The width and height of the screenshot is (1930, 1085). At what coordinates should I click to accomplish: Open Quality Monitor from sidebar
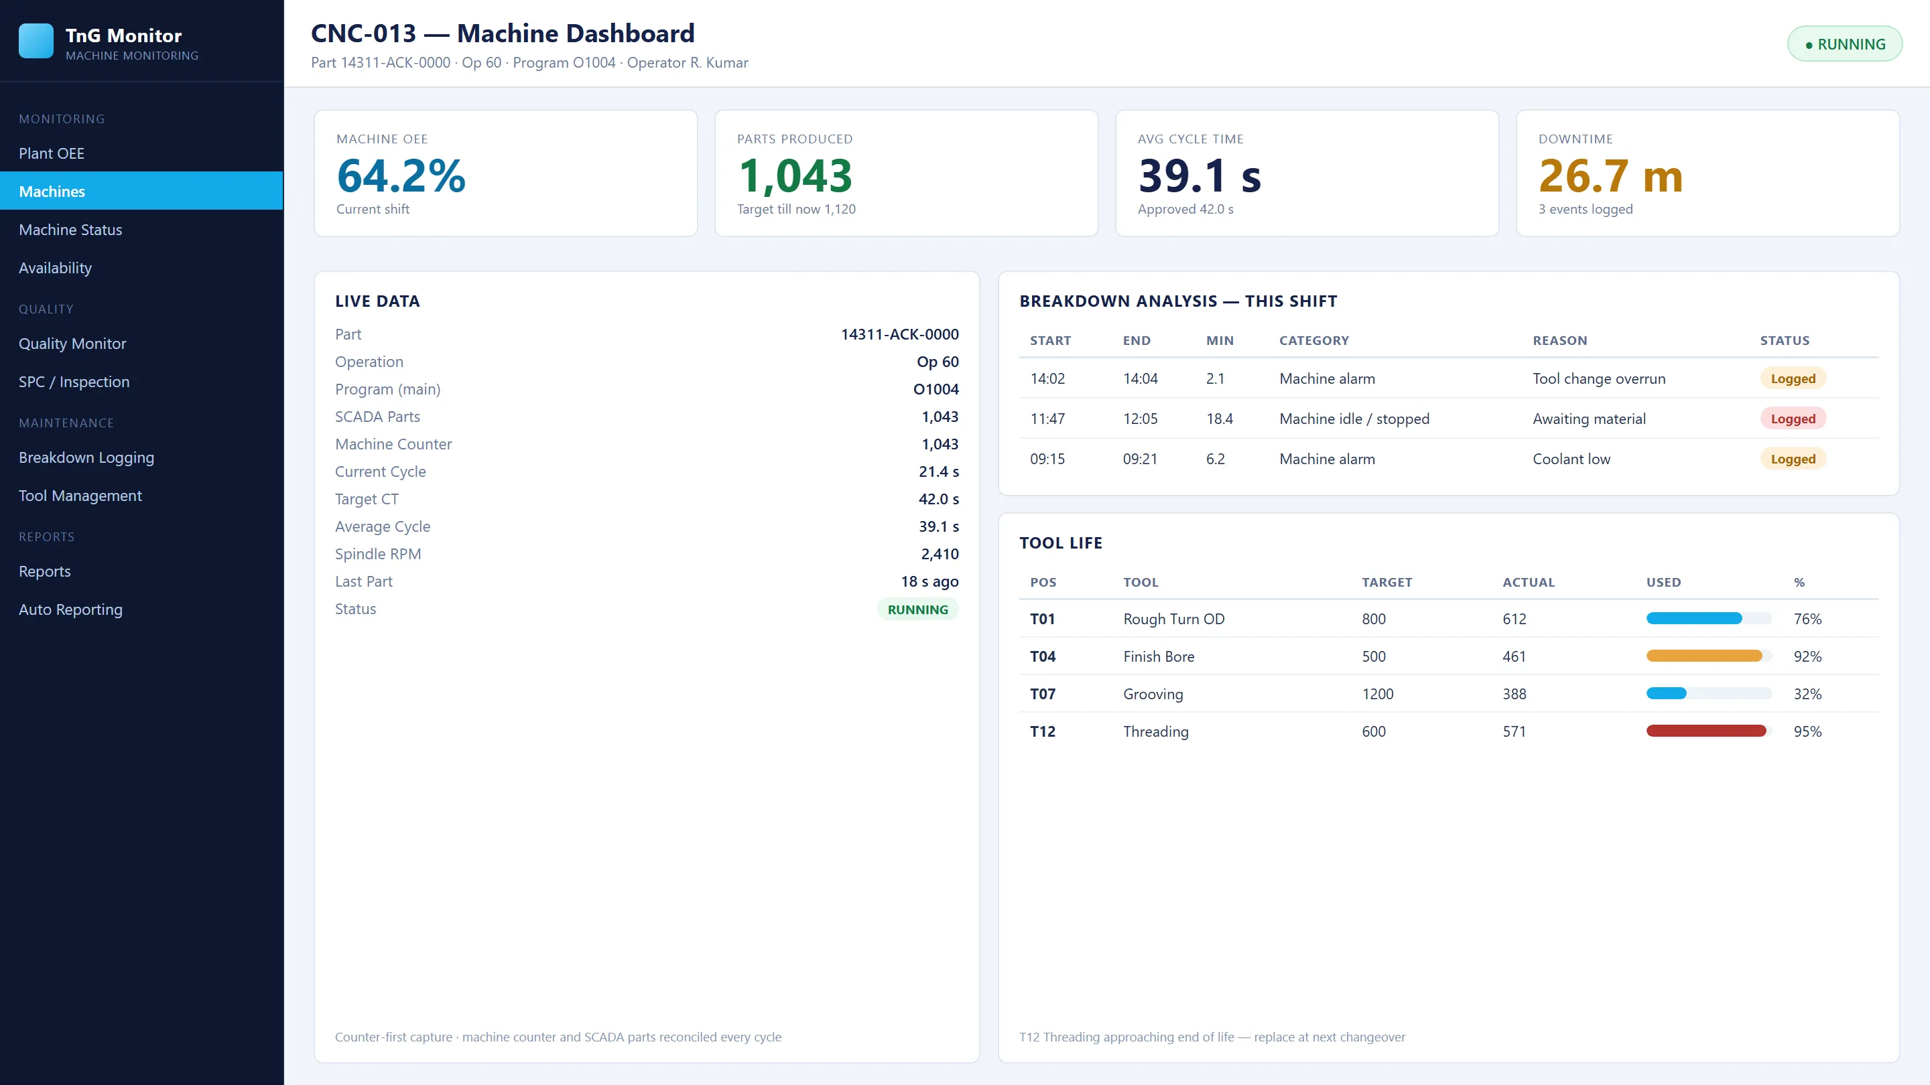tap(141, 343)
